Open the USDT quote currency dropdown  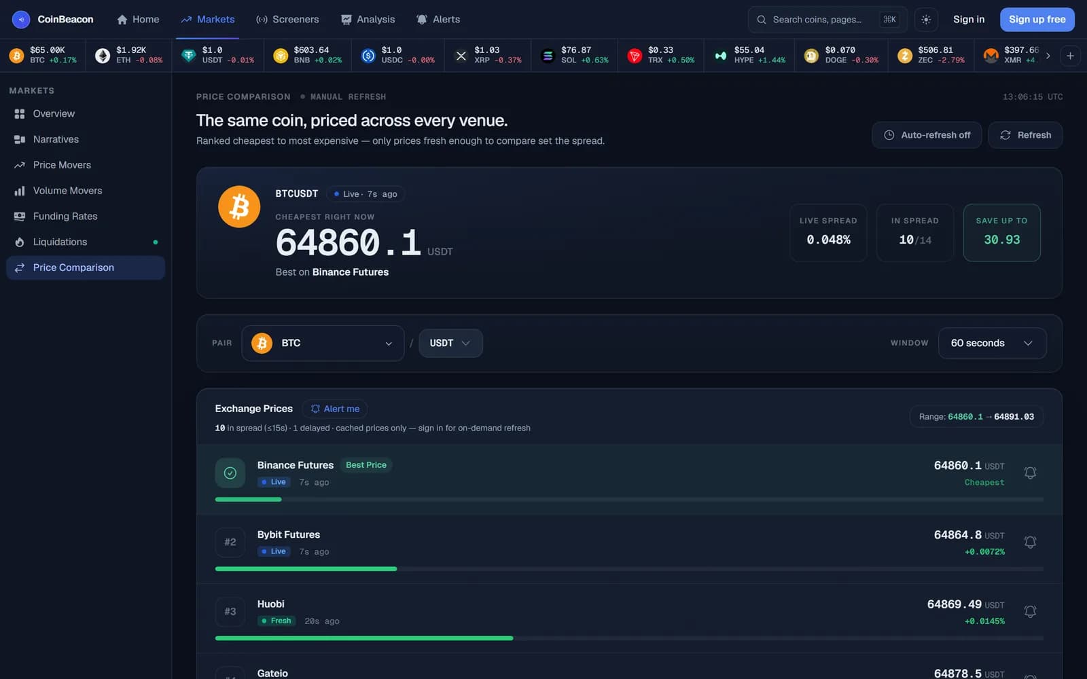point(450,343)
